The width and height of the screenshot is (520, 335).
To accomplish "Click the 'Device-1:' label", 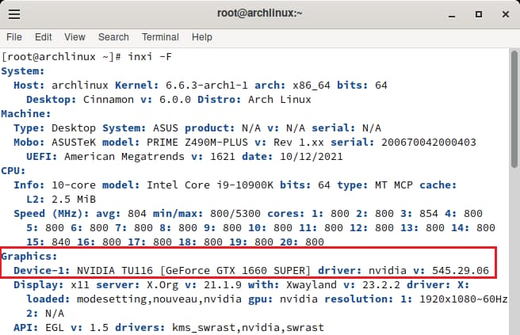I will [42, 270].
